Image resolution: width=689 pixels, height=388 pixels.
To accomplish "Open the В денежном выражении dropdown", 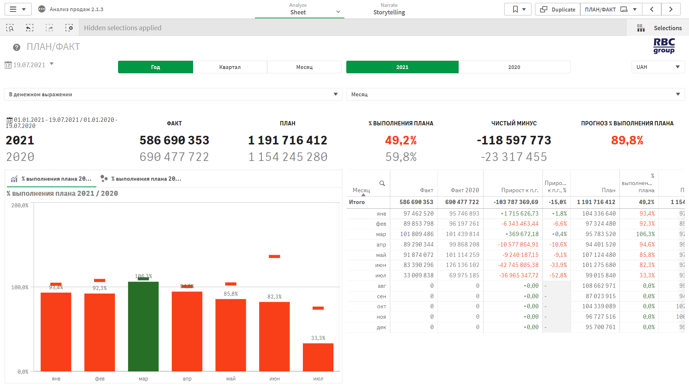I will pos(173,94).
